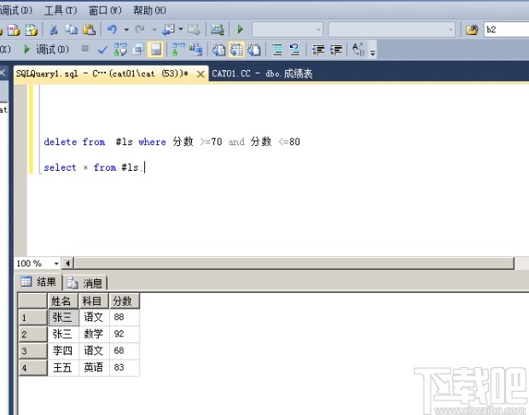Click the 姓名 column header

click(63, 301)
